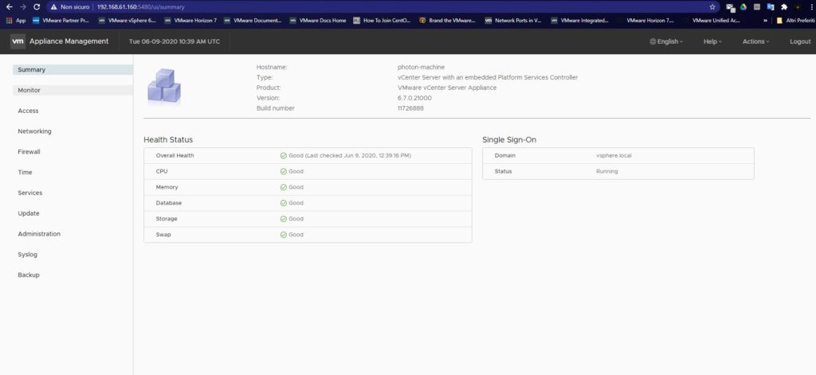
Task: Click the green check icon for Memory
Action: (x=284, y=187)
